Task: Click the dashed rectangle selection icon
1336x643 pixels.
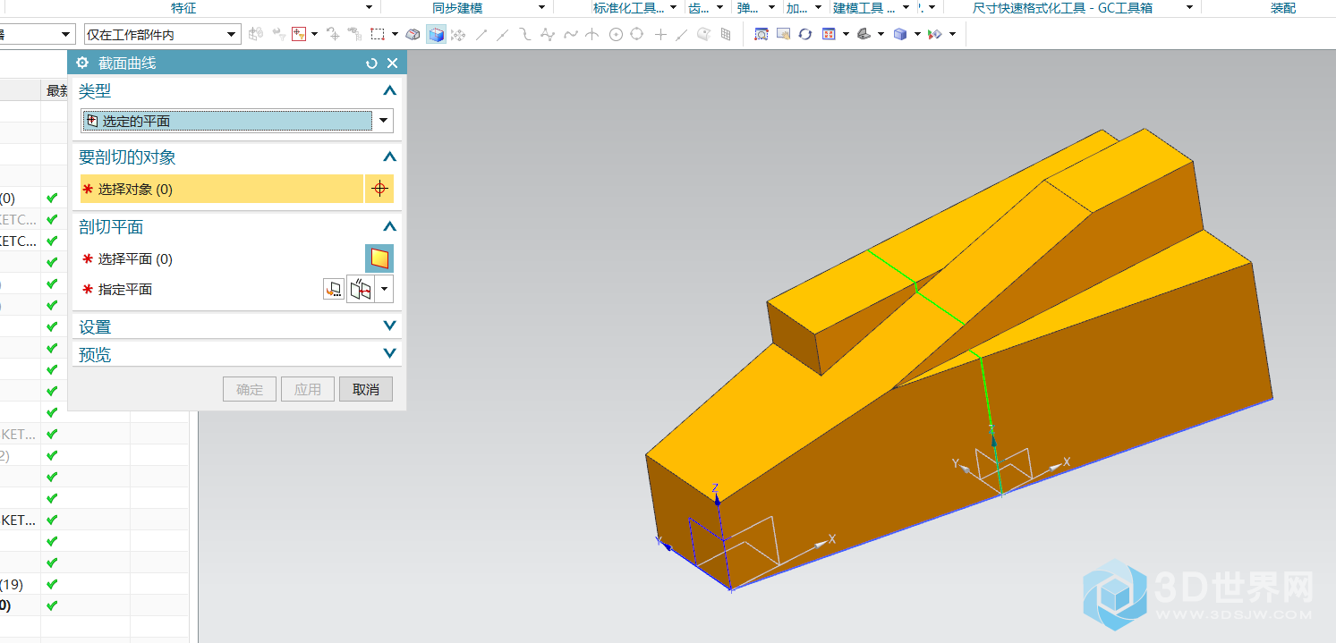Action: 378,35
